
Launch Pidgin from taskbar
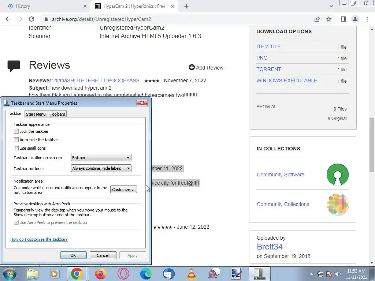tap(214, 274)
